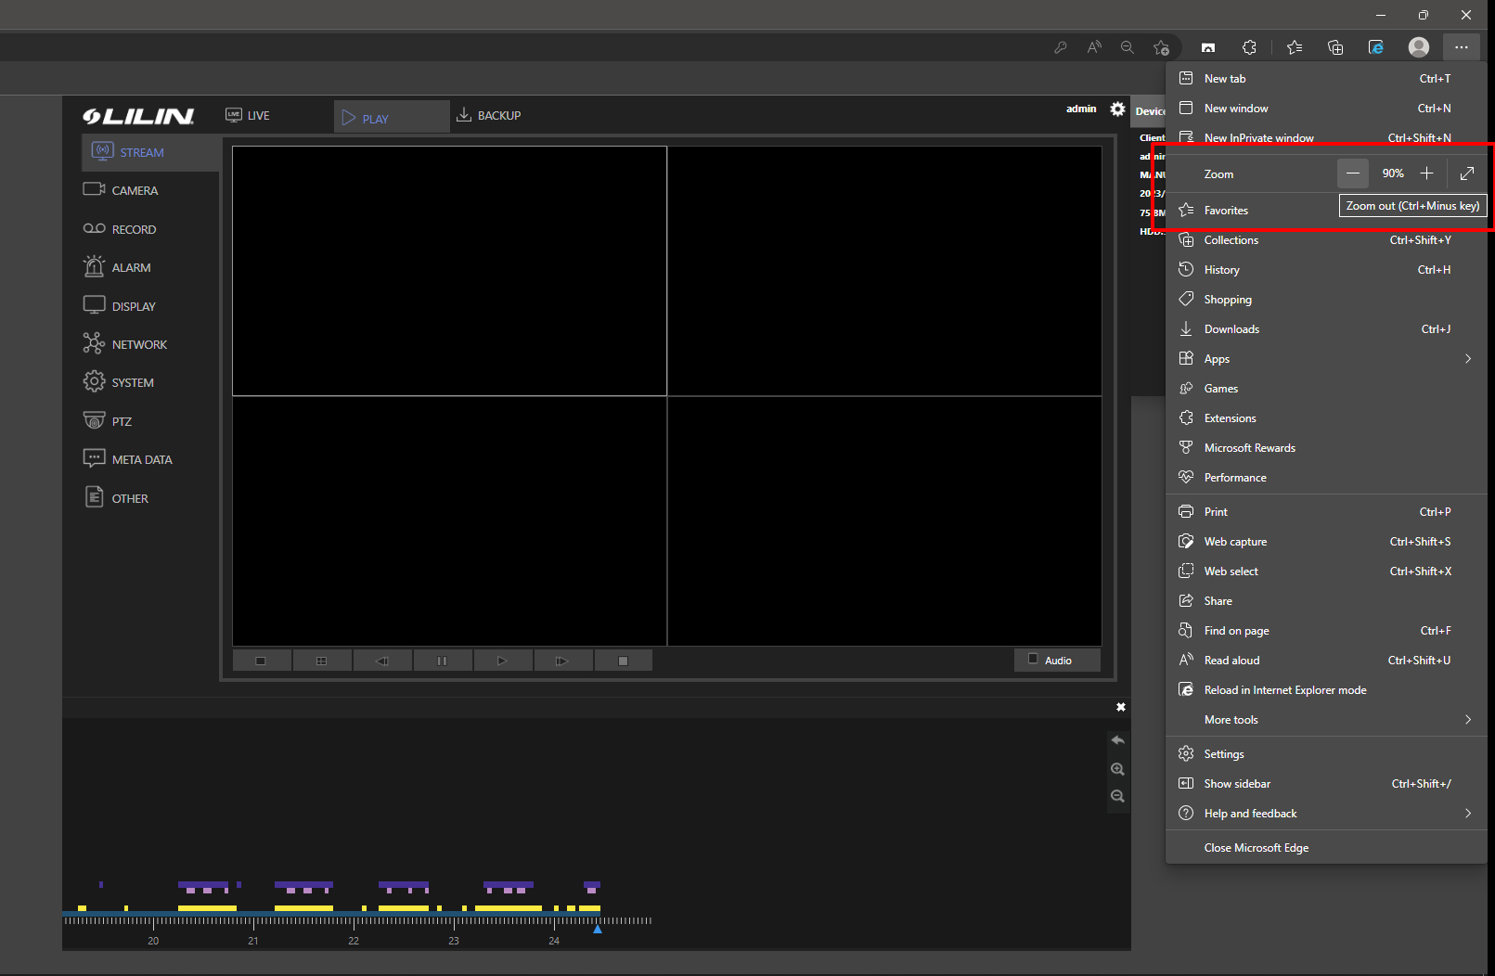Open the gear settings next to admin
Screen dimensions: 1495x976
point(1117,109)
